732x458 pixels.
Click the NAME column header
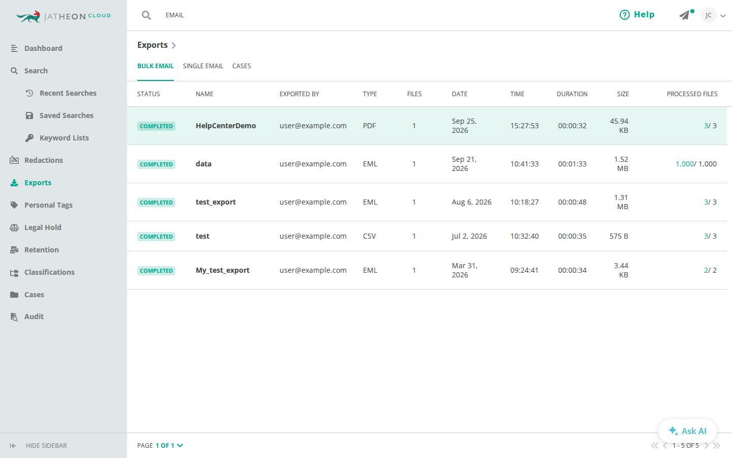204,94
